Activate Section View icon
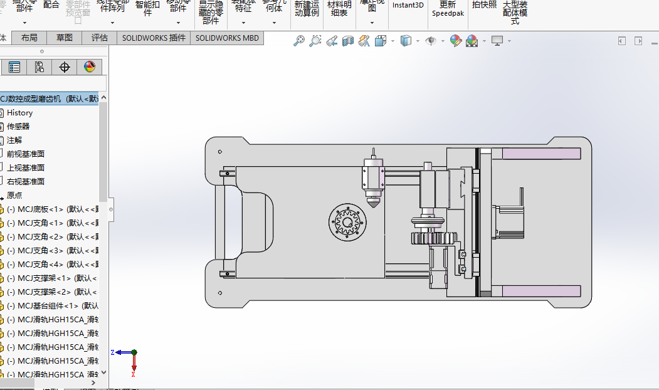The image size is (659, 390). 348,41
